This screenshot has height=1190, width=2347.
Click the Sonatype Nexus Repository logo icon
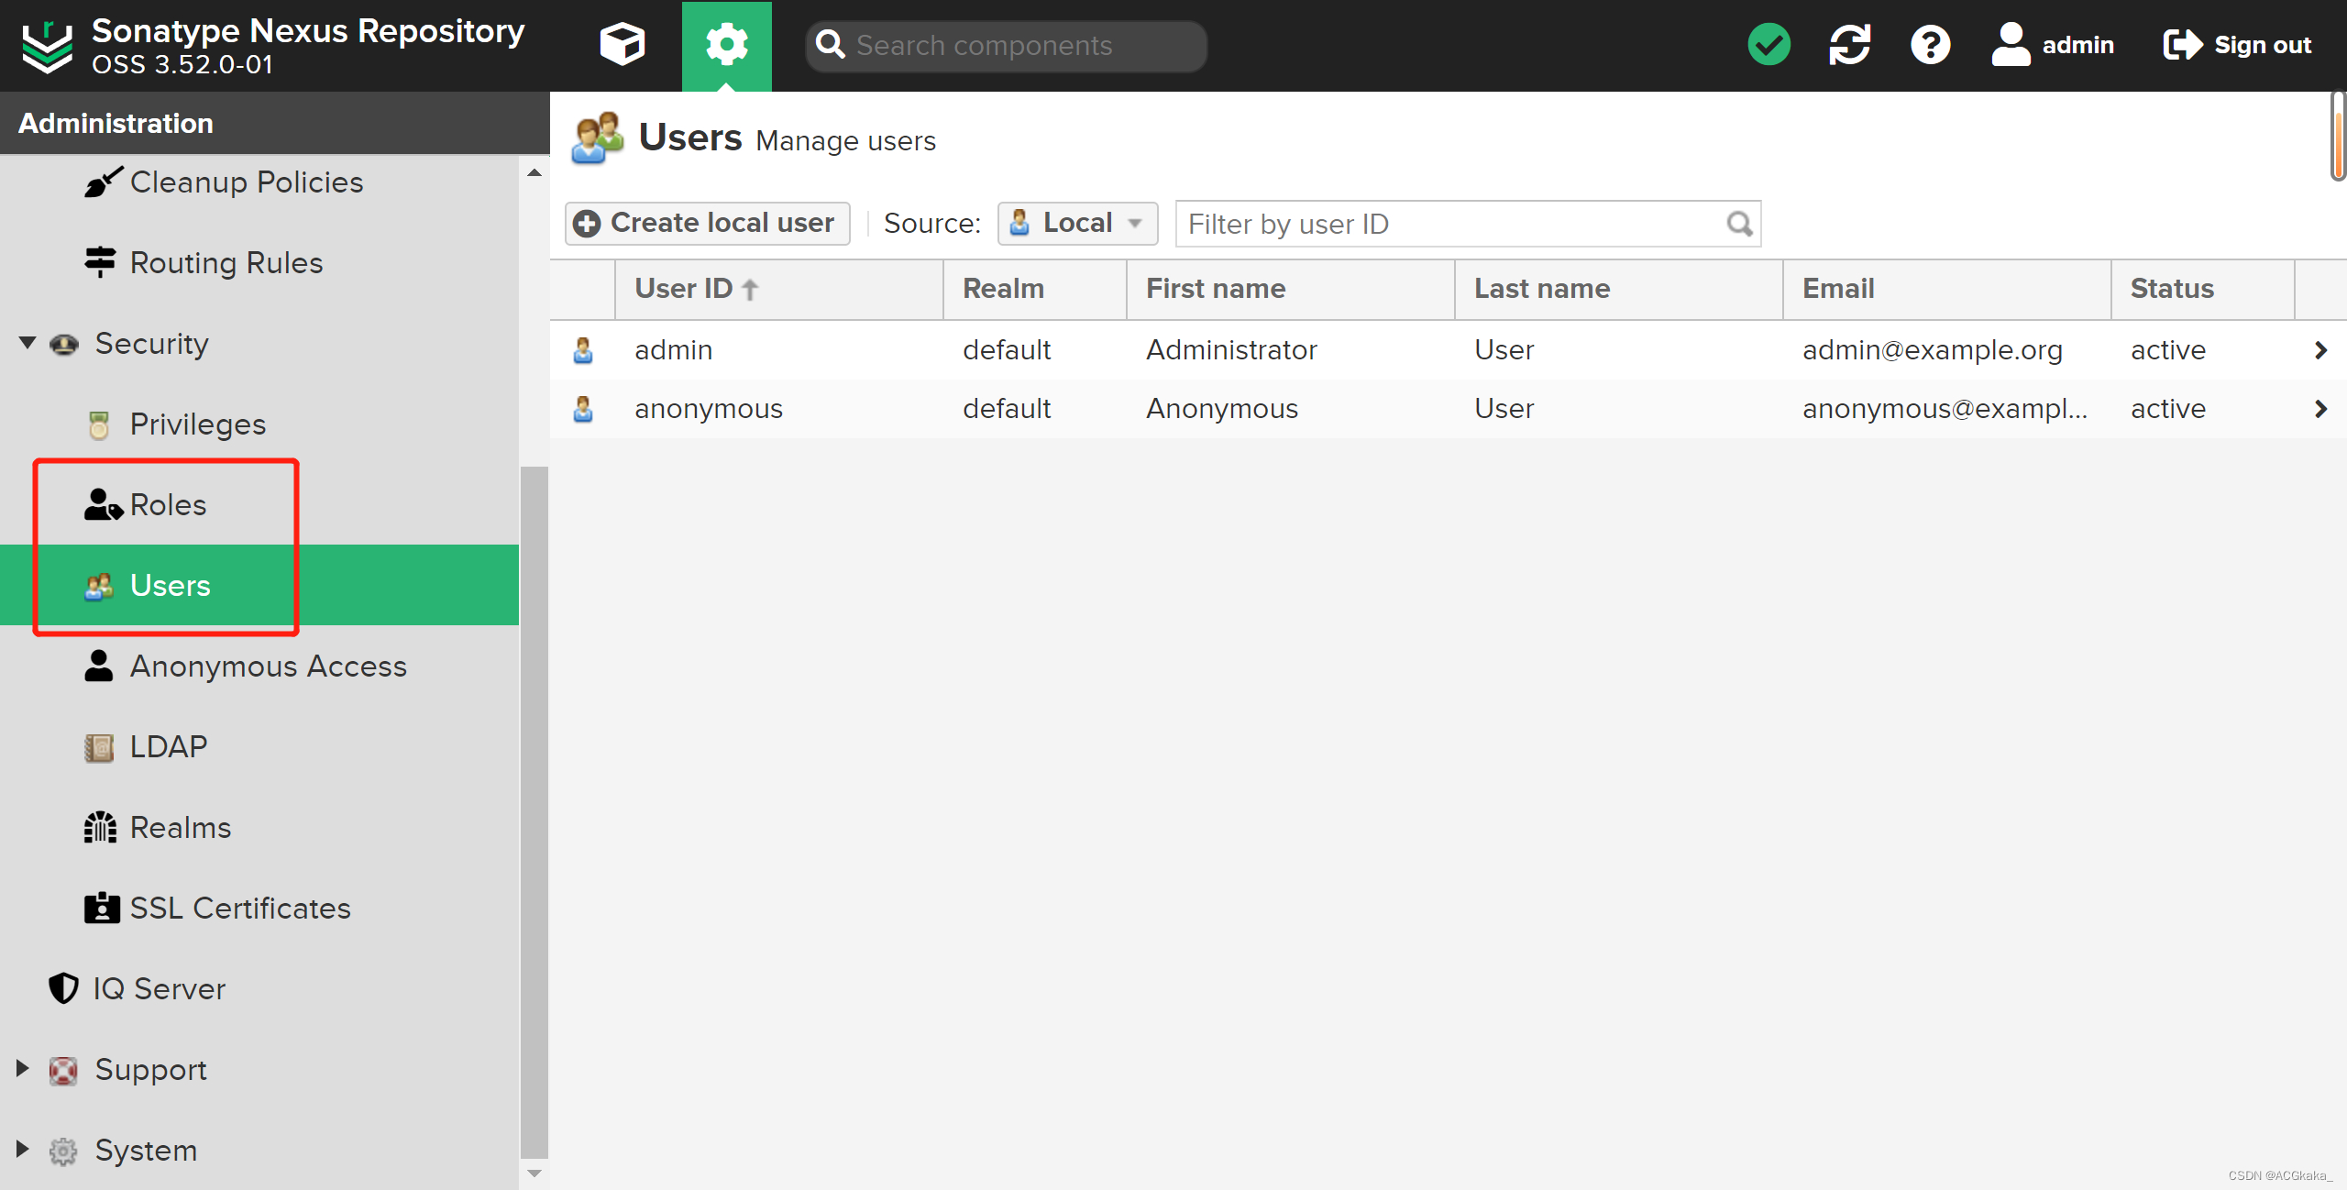click(x=44, y=44)
